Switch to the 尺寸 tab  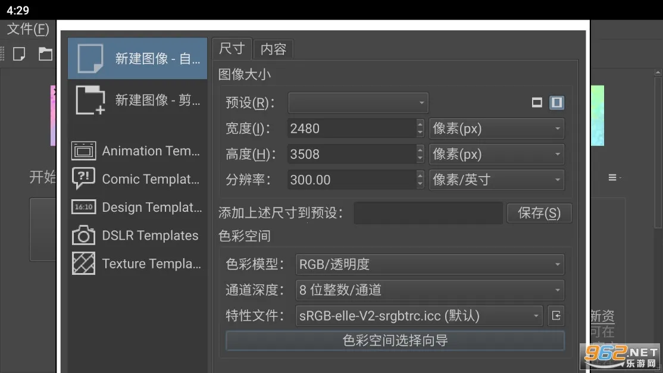pyautogui.click(x=232, y=49)
